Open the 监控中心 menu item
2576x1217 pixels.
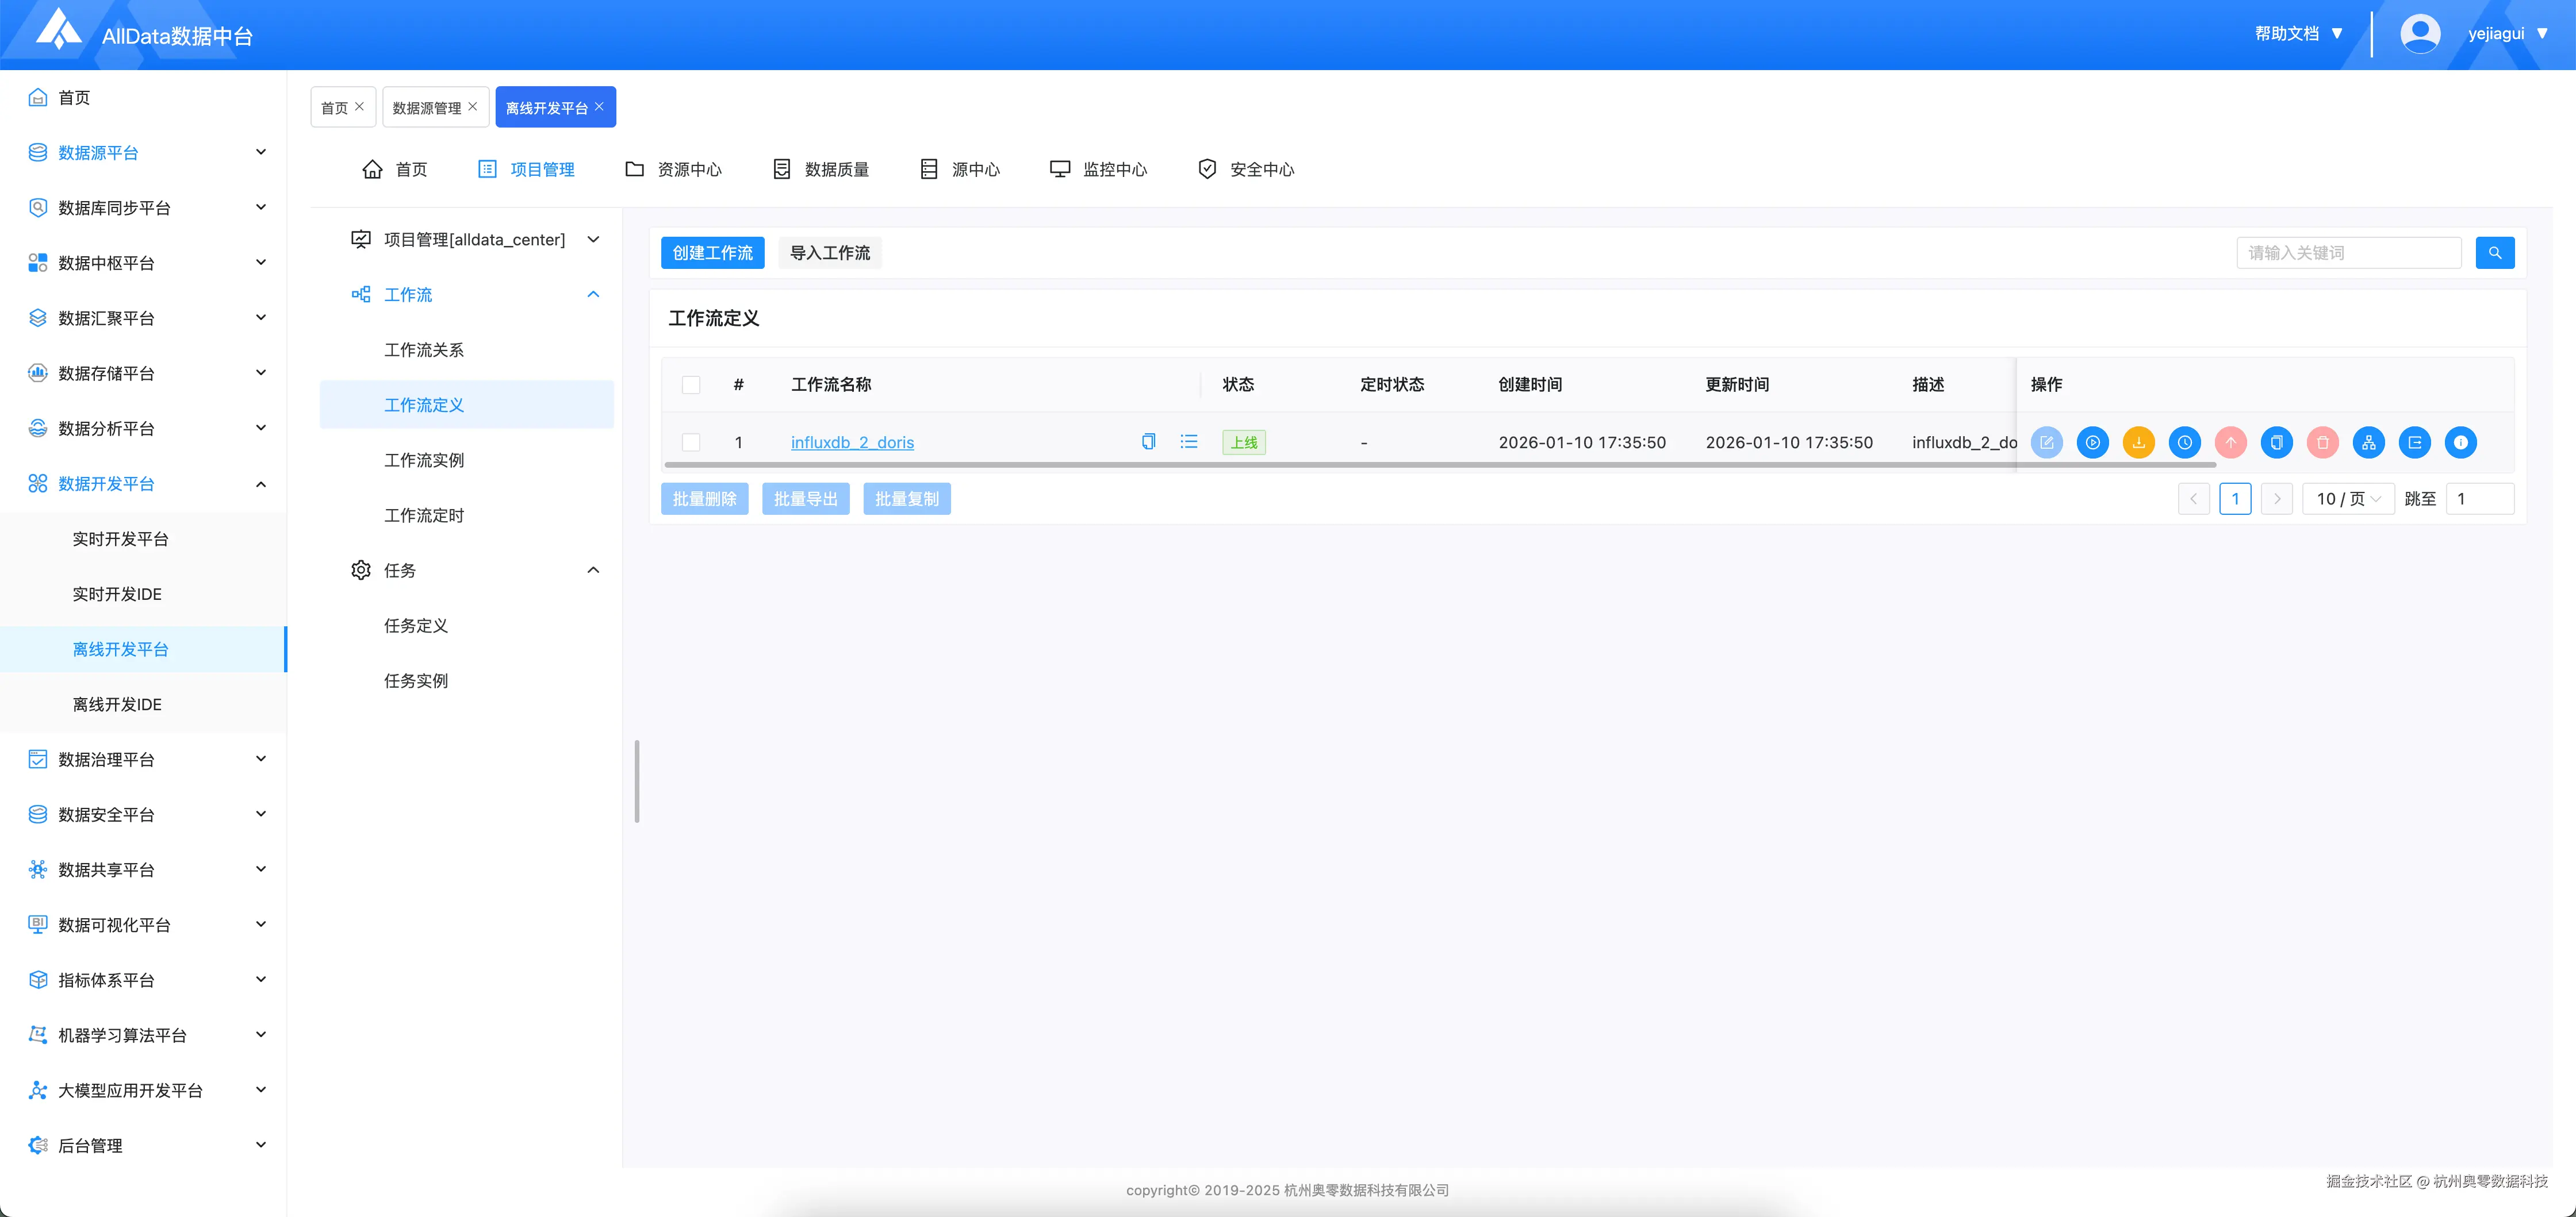click(x=1098, y=170)
